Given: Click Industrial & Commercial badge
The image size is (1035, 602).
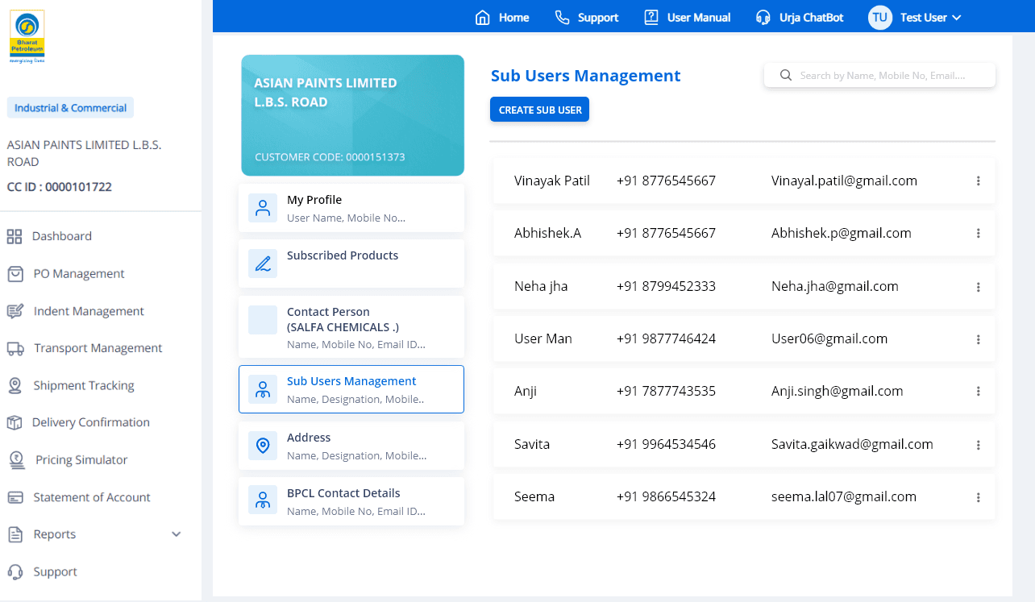Looking at the screenshot, I should click(70, 108).
